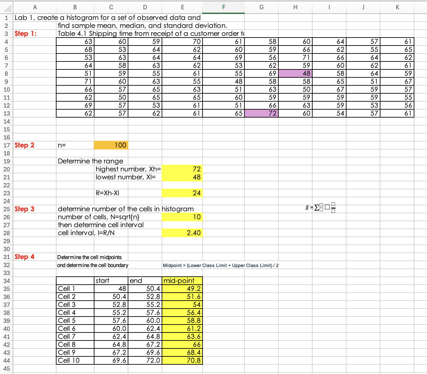
Task: Select 'Determine the cell midpoints' text
Action: point(89,257)
